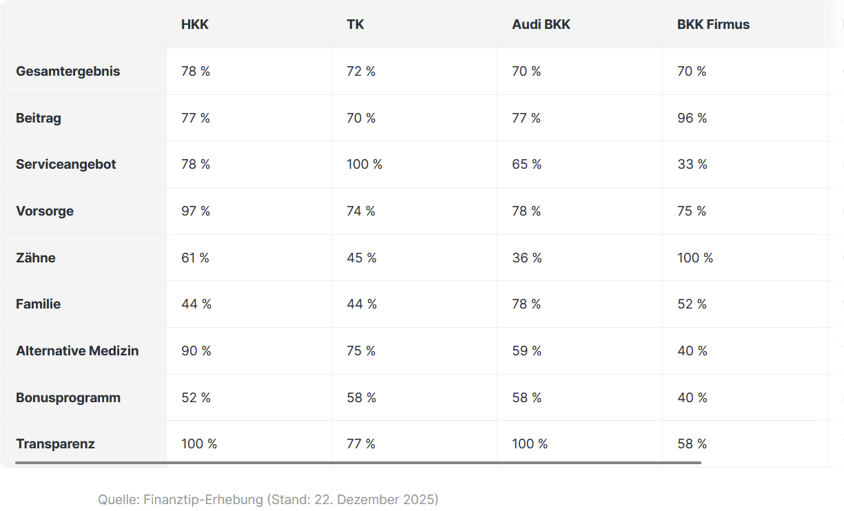
Task: Select BKK Firmus's Zähne value of 100 %
Action: point(695,258)
